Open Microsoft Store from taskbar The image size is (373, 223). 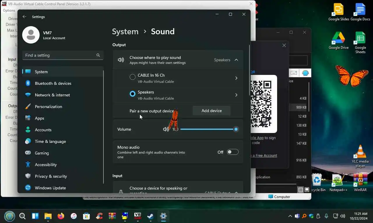click(86, 216)
